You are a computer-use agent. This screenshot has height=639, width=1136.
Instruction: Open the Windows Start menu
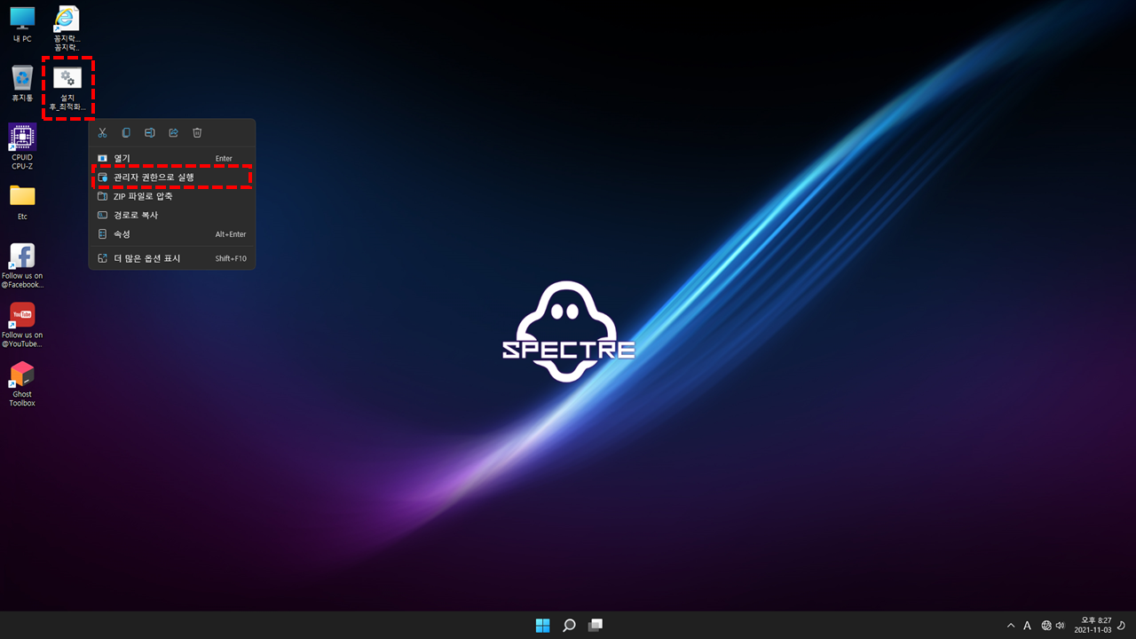[x=542, y=626]
